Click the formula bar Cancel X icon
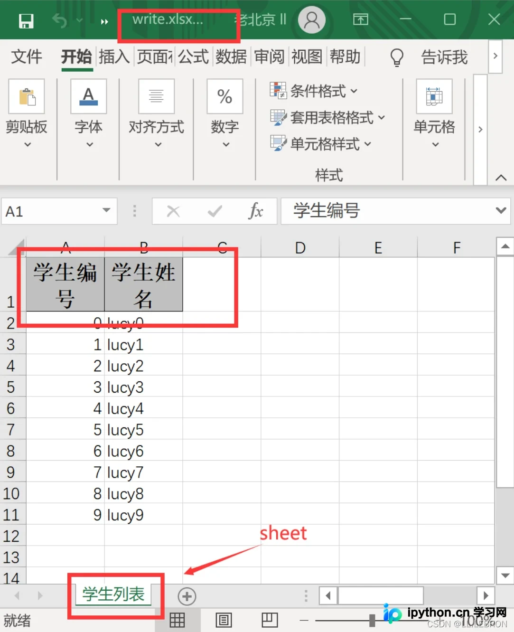The height and width of the screenshot is (632, 514). click(x=173, y=211)
